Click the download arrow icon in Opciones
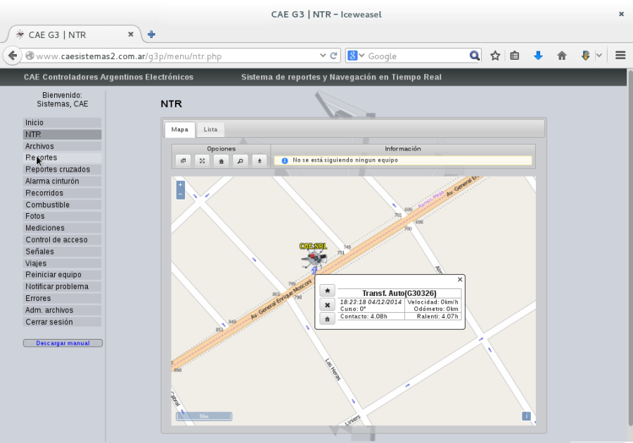 pos(260,160)
